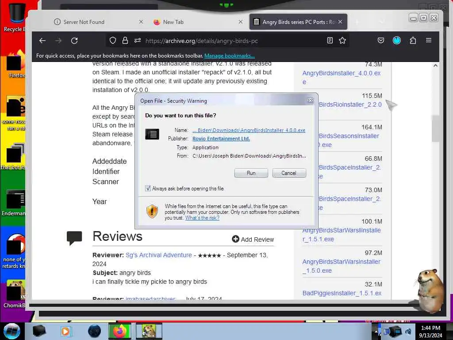453x340 pixels.
Task: Open the media player taskbar icon
Action: (x=65, y=331)
